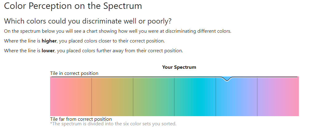Click divider between blue and purple sets
The image size is (312, 129).
257,97
